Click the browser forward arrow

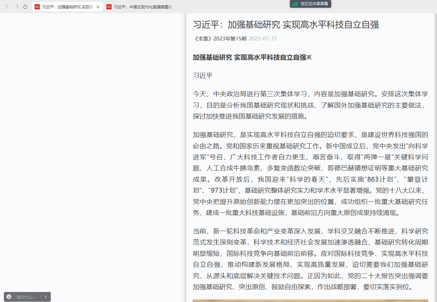coord(17,7)
